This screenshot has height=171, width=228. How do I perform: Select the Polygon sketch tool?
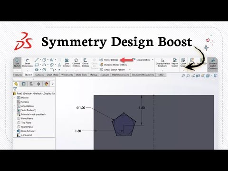(44, 70)
